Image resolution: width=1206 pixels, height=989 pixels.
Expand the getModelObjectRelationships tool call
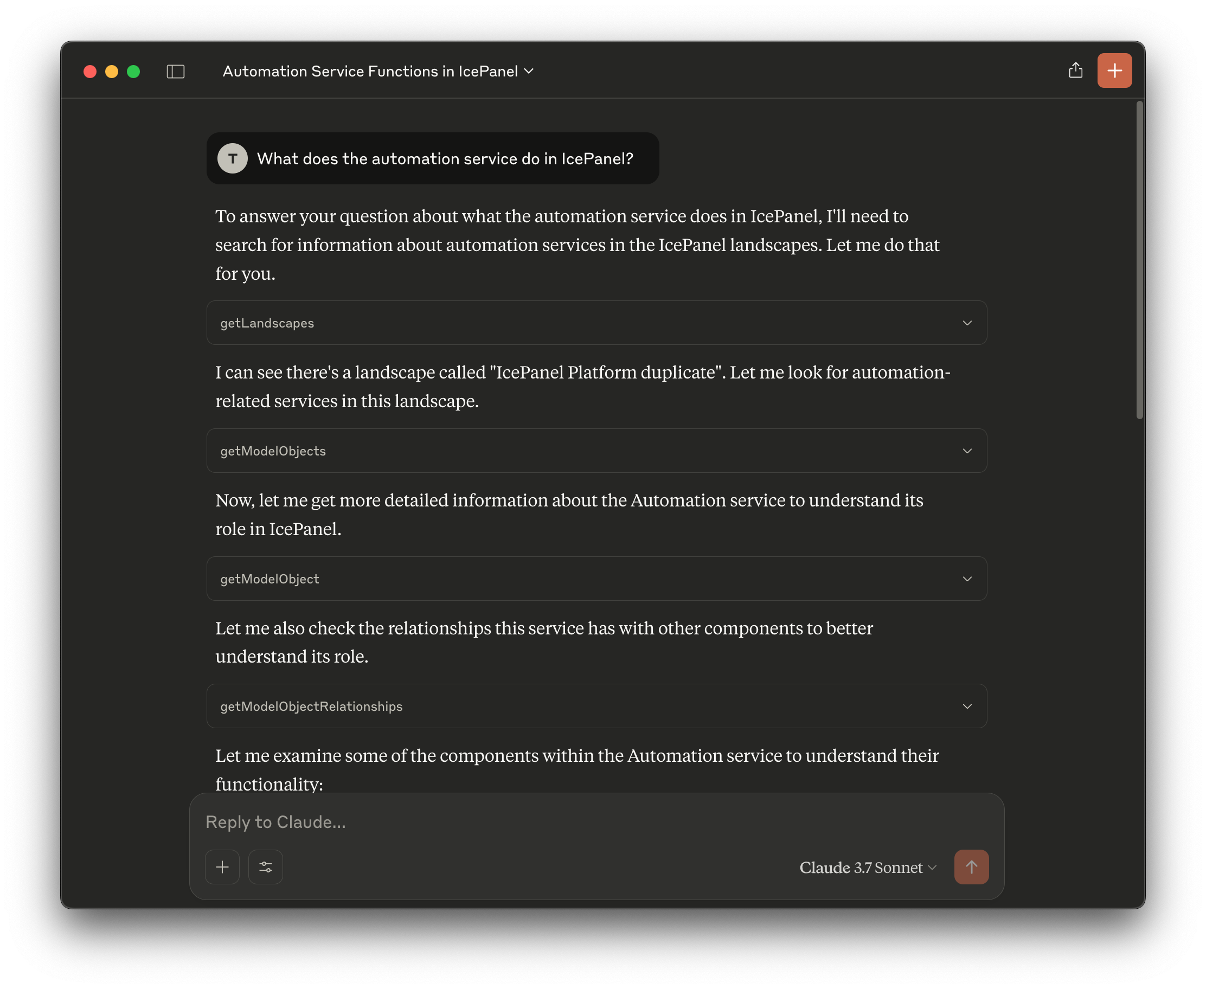pos(596,706)
